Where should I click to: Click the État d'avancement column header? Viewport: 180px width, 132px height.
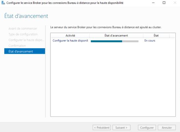[x=116, y=36]
